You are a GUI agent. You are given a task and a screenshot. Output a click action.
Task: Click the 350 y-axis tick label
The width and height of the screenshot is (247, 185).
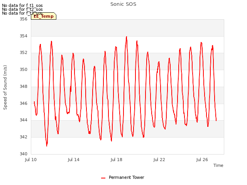[x=24, y=69]
